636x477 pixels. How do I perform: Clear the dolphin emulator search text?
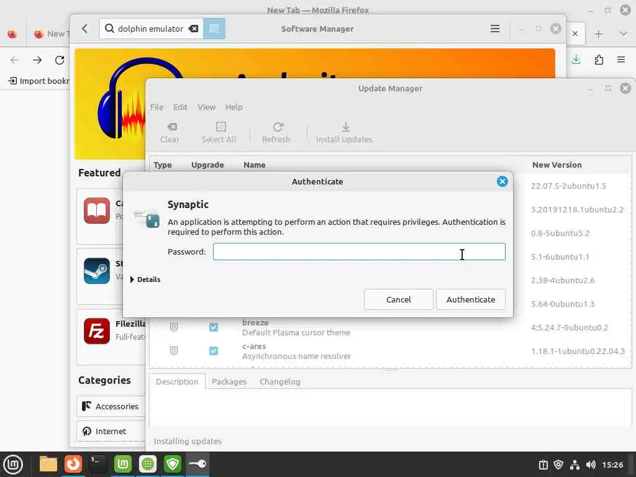[x=194, y=29]
